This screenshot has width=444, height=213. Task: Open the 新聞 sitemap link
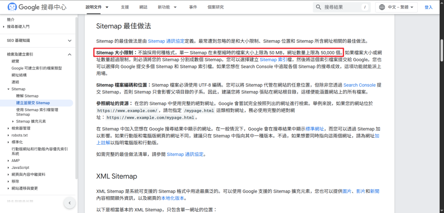375,191
